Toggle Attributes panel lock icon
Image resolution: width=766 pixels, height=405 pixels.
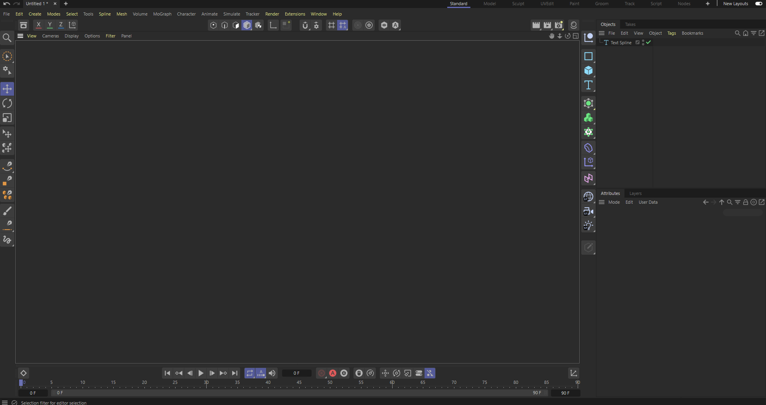point(745,202)
